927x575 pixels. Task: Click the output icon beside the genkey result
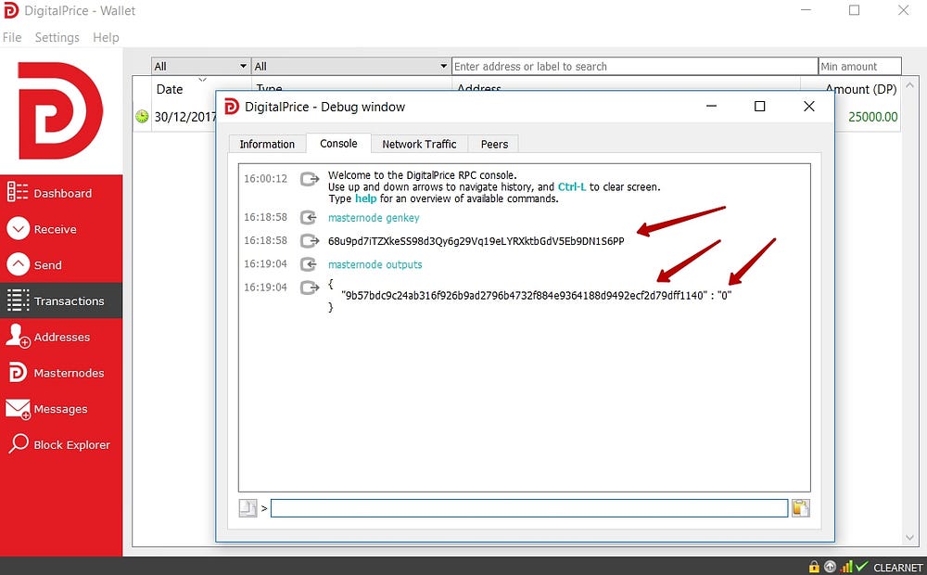point(310,241)
